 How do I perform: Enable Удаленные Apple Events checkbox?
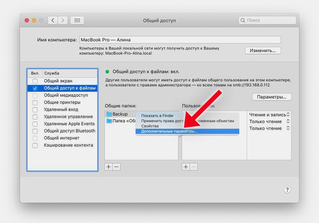35,124
